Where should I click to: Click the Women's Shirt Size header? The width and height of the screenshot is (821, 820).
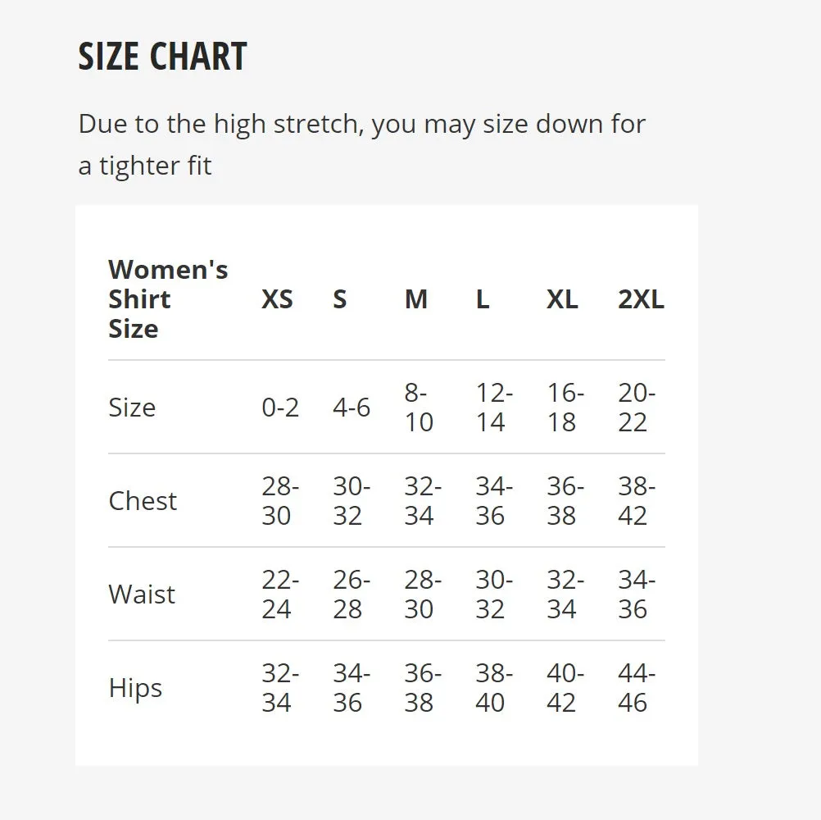(168, 299)
